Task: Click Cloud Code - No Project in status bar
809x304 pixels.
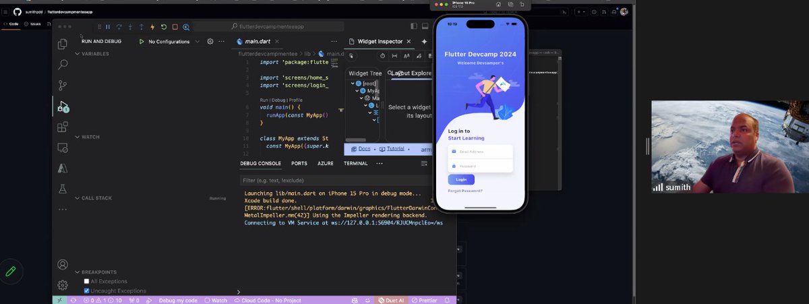Action: click(x=267, y=300)
